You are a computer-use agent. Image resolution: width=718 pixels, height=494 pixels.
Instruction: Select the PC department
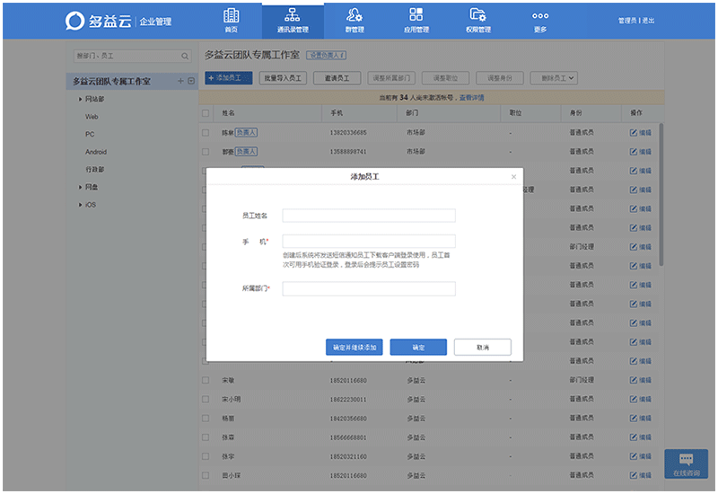coord(90,134)
